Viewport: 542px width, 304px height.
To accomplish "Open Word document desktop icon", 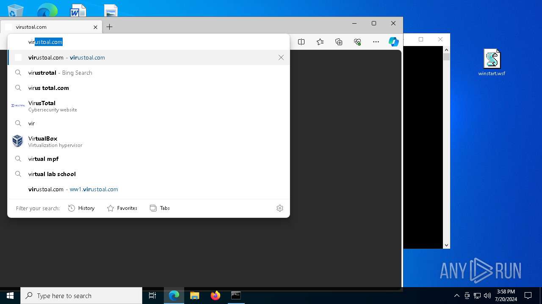I will tap(78, 10).
